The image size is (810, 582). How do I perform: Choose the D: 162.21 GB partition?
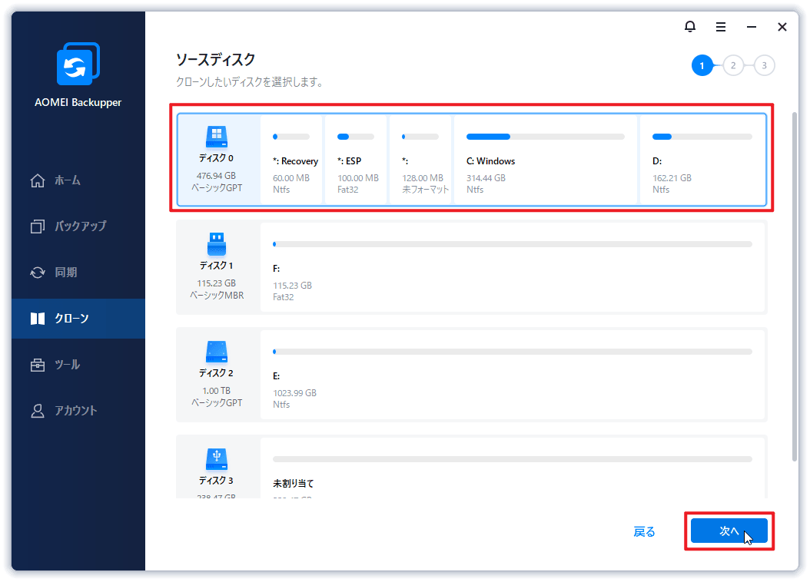(702, 160)
